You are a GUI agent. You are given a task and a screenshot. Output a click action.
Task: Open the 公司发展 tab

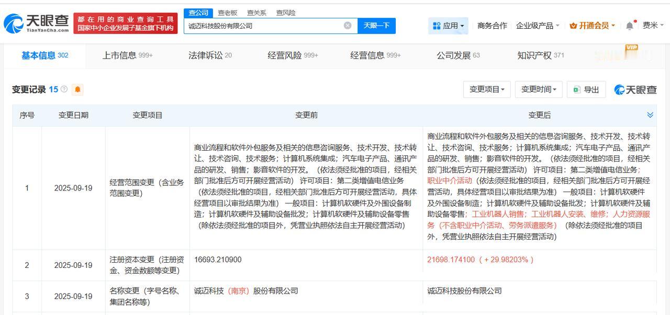(x=458, y=55)
